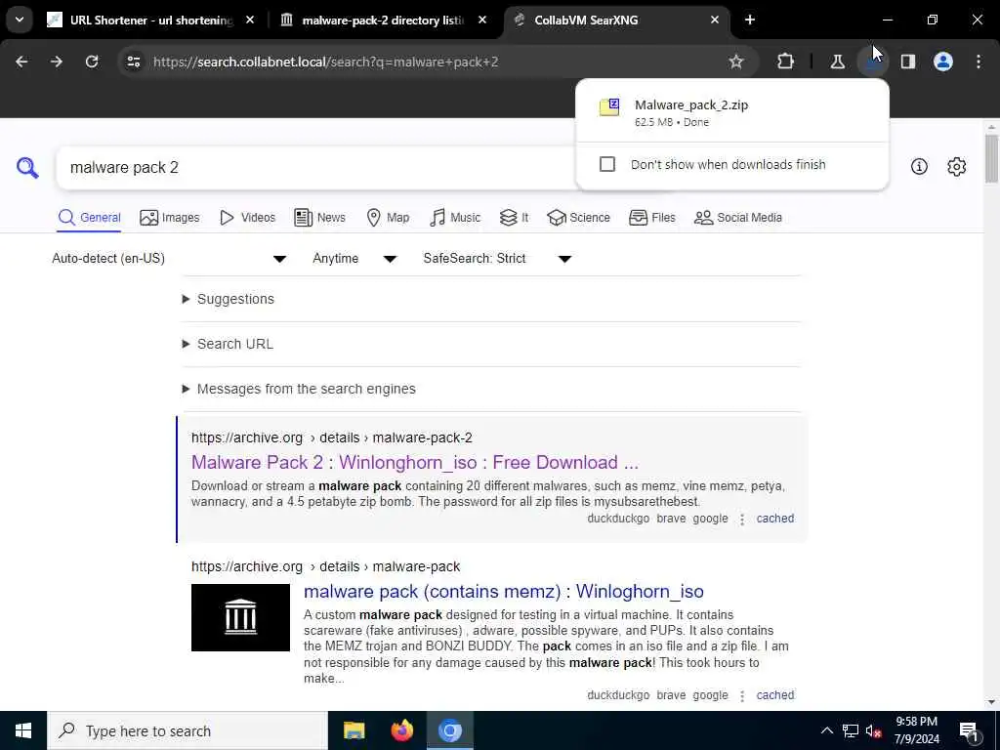Viewport: 1000px width, 750px height.
Task: Open more options dots for Malware Pack 2 result
Action: point(742,520)
